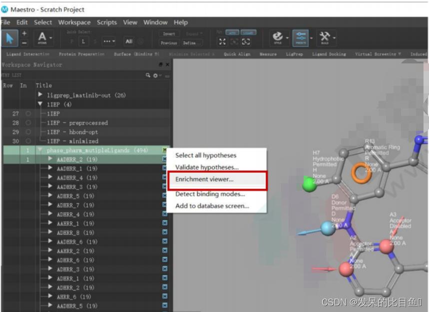The height and width of the screenshot is (312, 429).
Task: Open Protein Preparation shortcut
Action: (81, 54)
